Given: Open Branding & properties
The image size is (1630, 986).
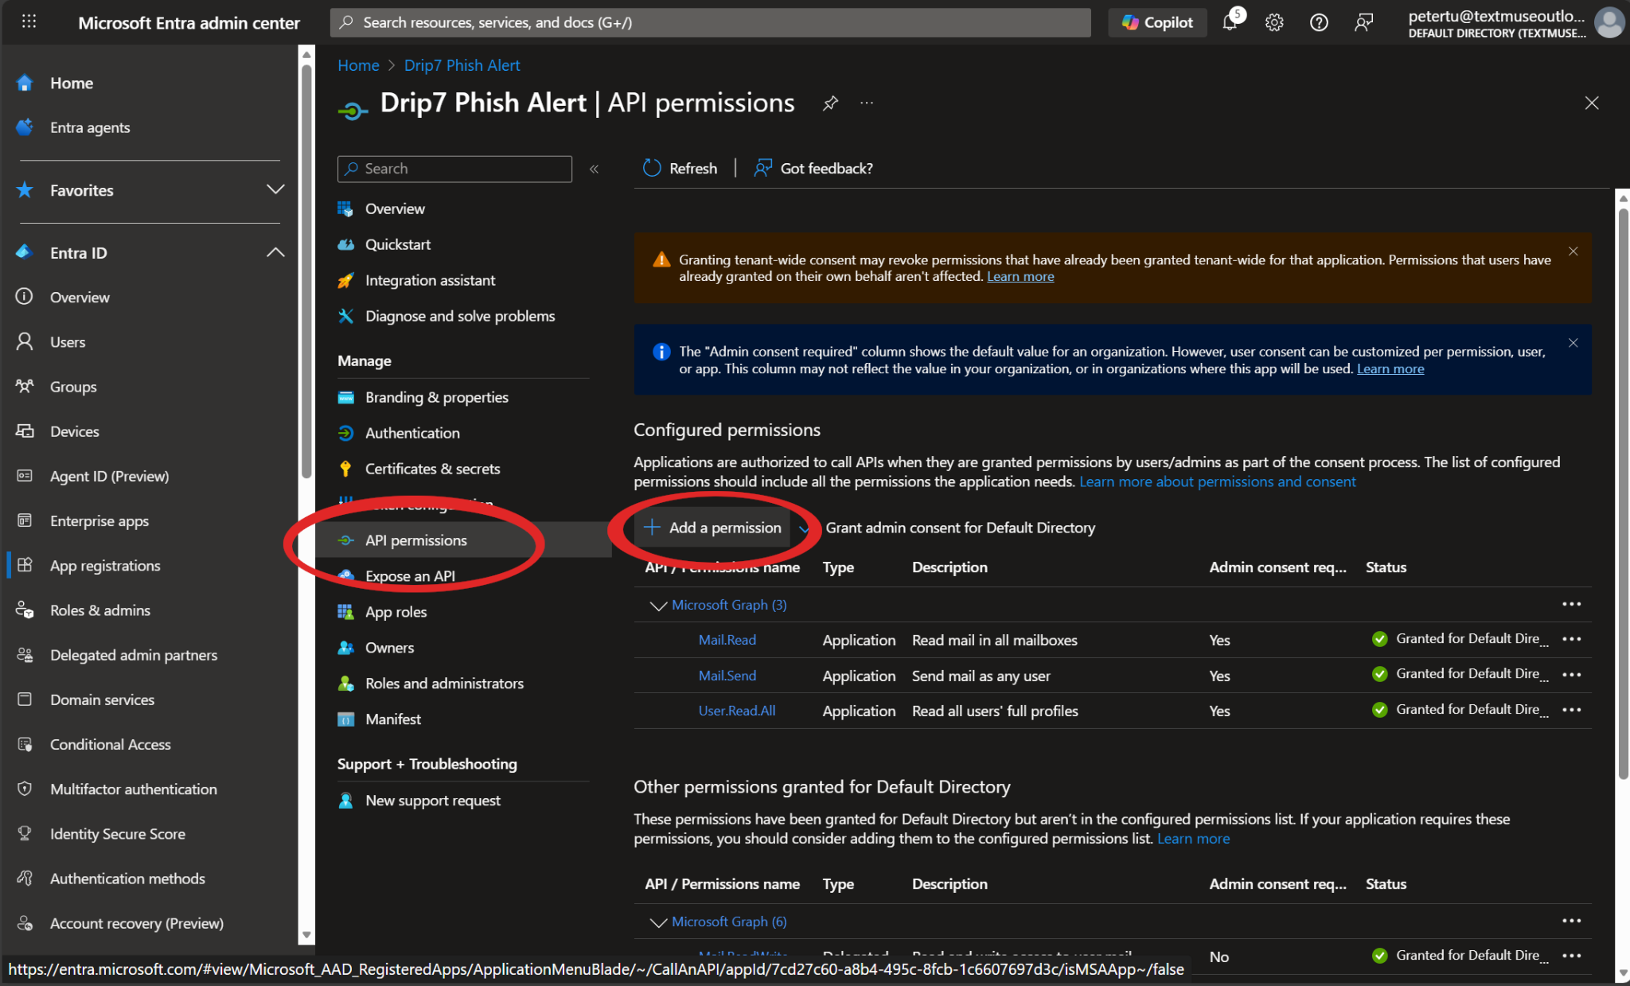Looking at the screenshot, I should tap(436, 397).
